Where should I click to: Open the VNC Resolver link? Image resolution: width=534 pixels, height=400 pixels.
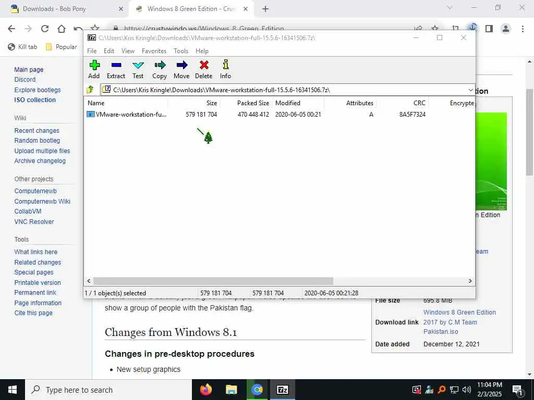pyautogui.click(x=34, y=222)
